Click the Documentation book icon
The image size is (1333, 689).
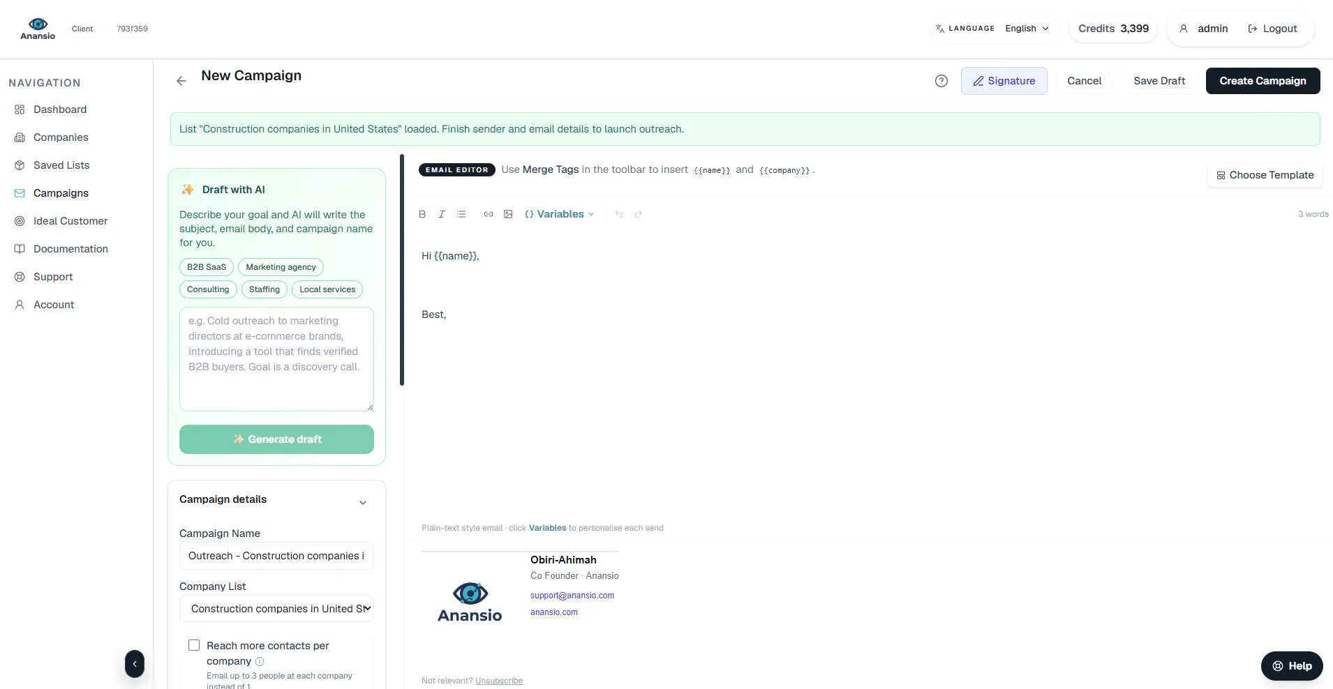(20, 249)
